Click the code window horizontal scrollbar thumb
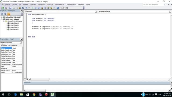172x97 pixels. click(x=40, y=79)
